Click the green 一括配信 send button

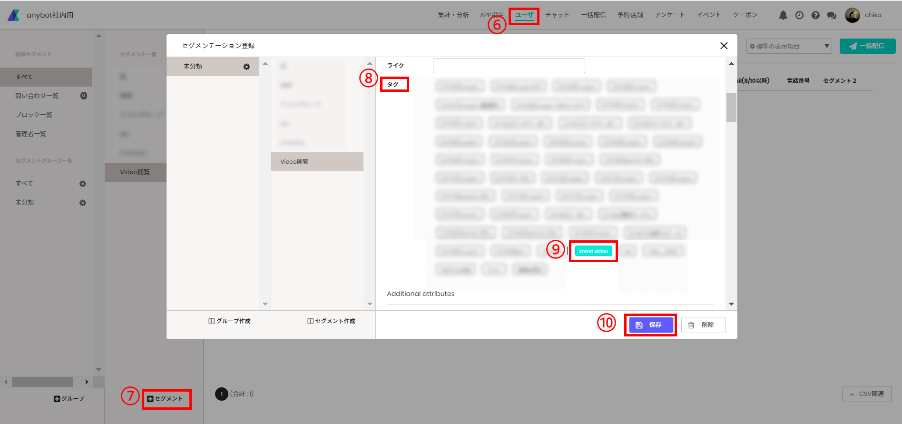(x=867, y=46)
